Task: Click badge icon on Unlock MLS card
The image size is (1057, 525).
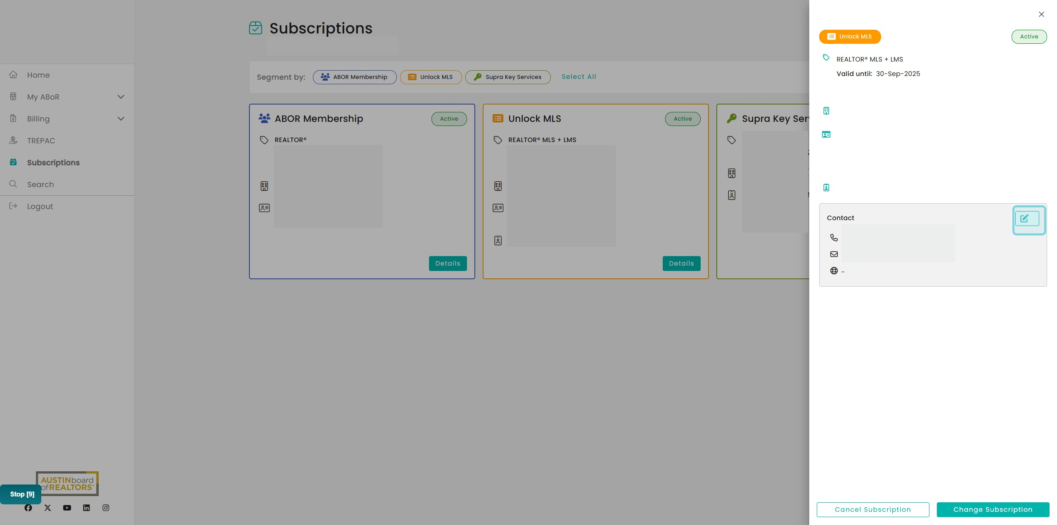Action: pyautogui.click(x=498, y=241)
